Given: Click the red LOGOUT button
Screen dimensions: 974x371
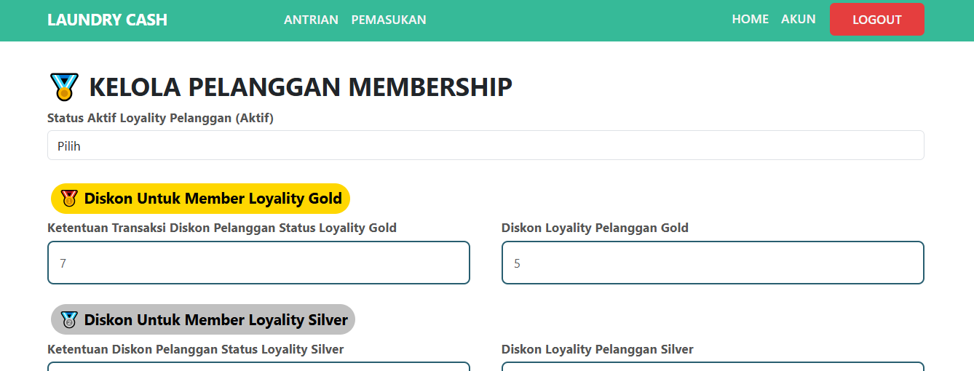Looking at the screenshot, I should [x=877, y=20].
